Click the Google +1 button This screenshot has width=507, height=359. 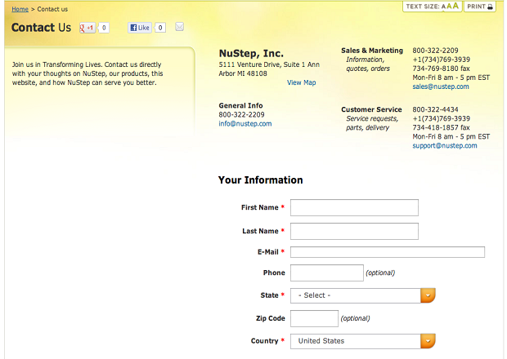[x=87, y=28]
